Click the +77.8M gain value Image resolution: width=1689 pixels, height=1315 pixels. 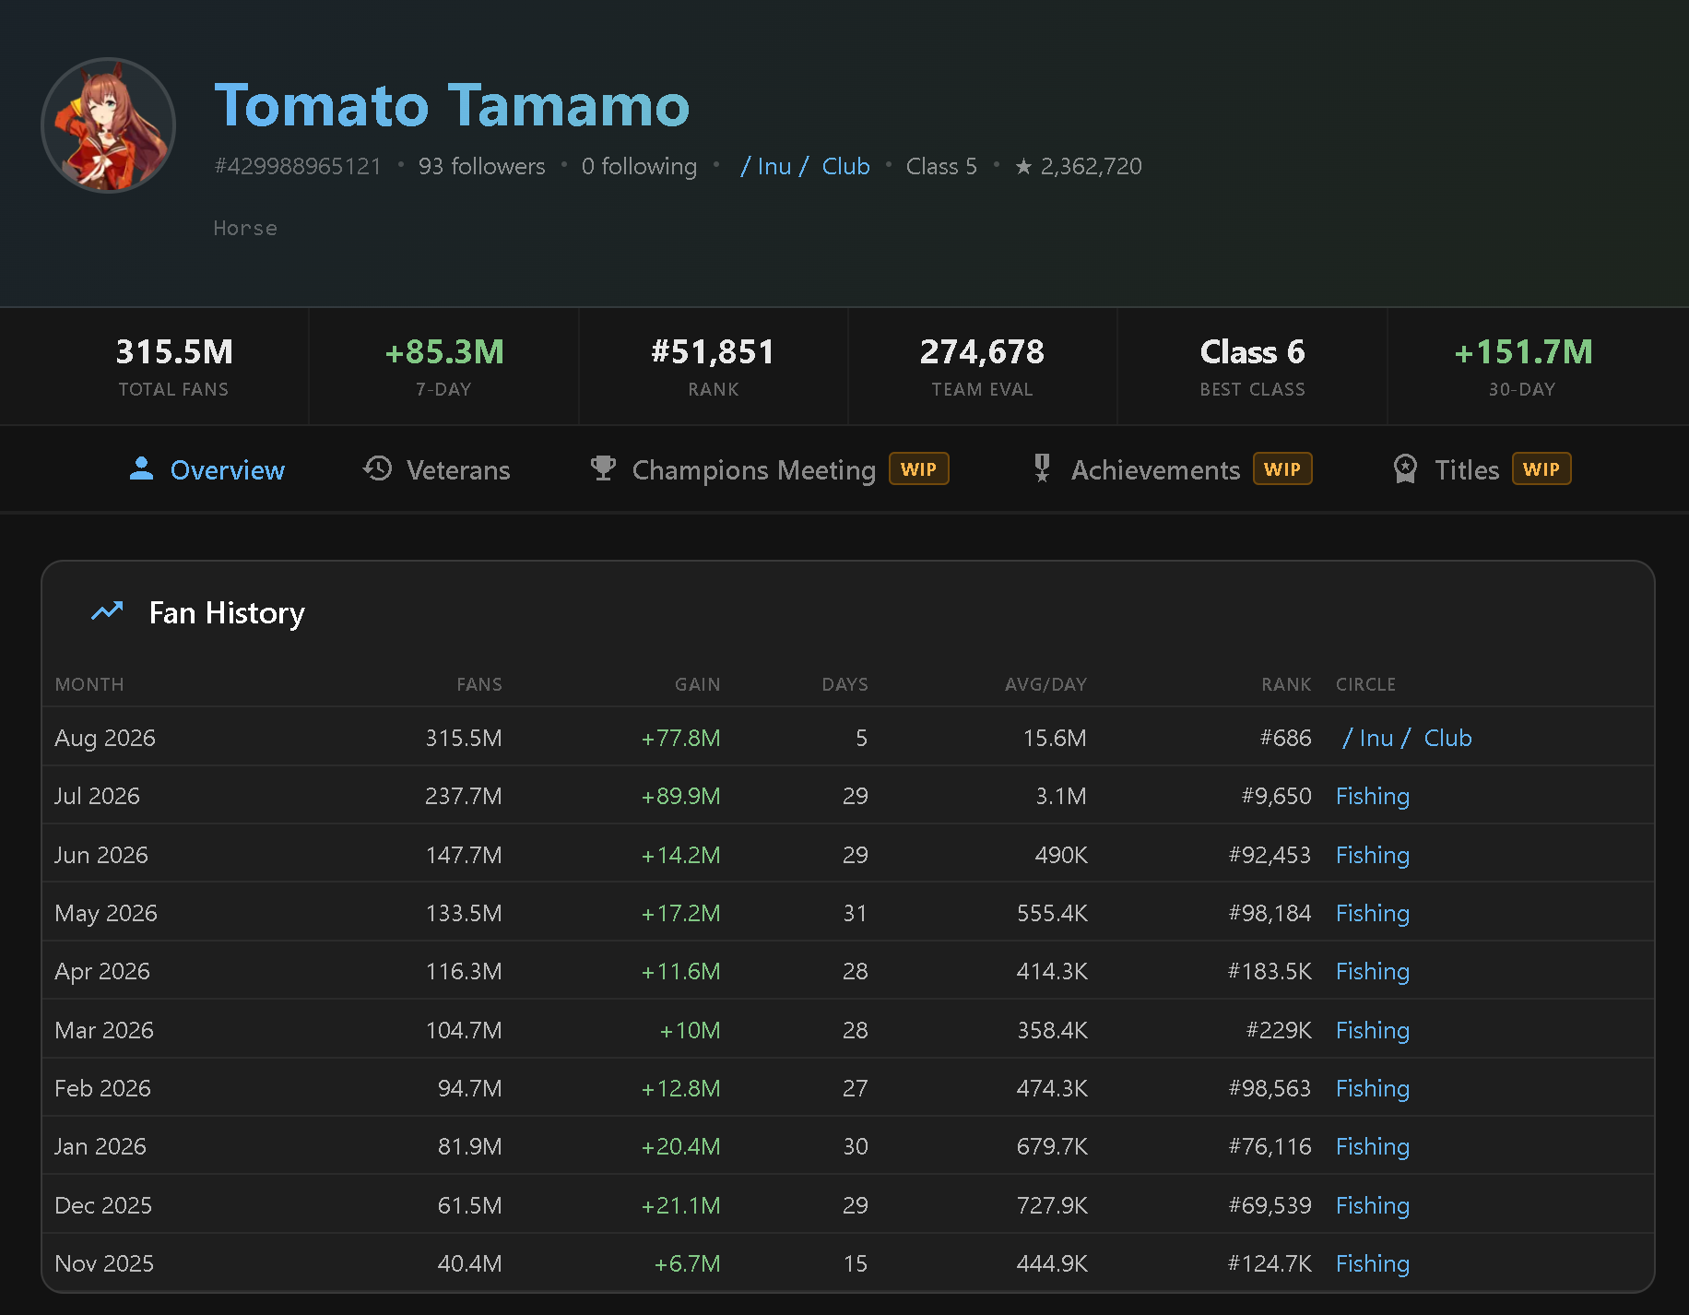click(x=681, y=738)
